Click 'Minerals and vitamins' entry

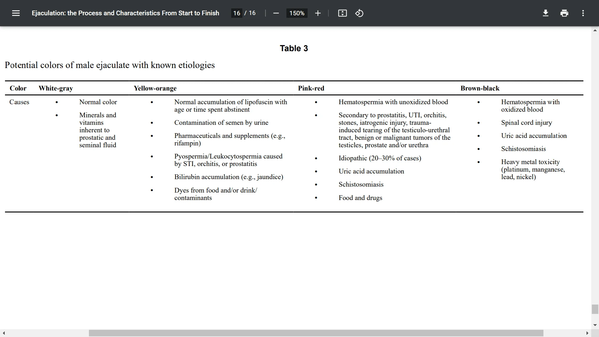98,130
